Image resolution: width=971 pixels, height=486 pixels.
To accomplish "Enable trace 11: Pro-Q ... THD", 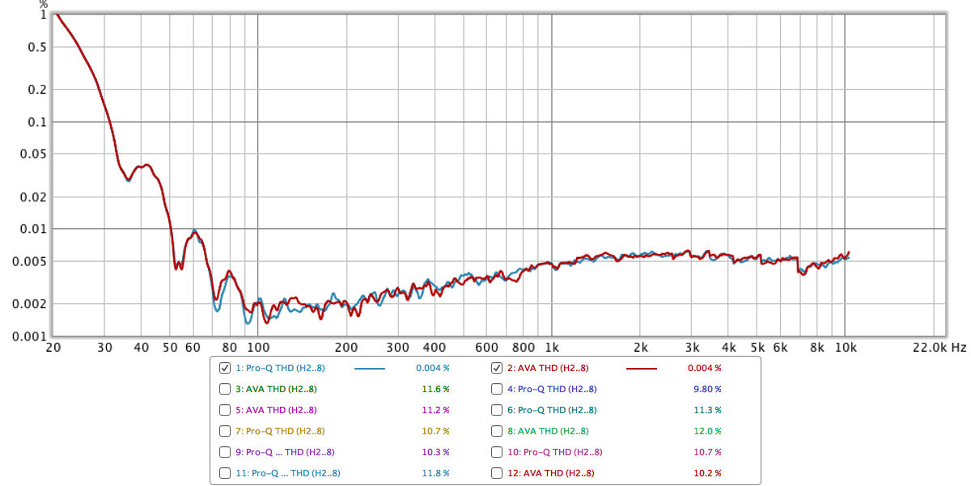I will coord(225,473).
